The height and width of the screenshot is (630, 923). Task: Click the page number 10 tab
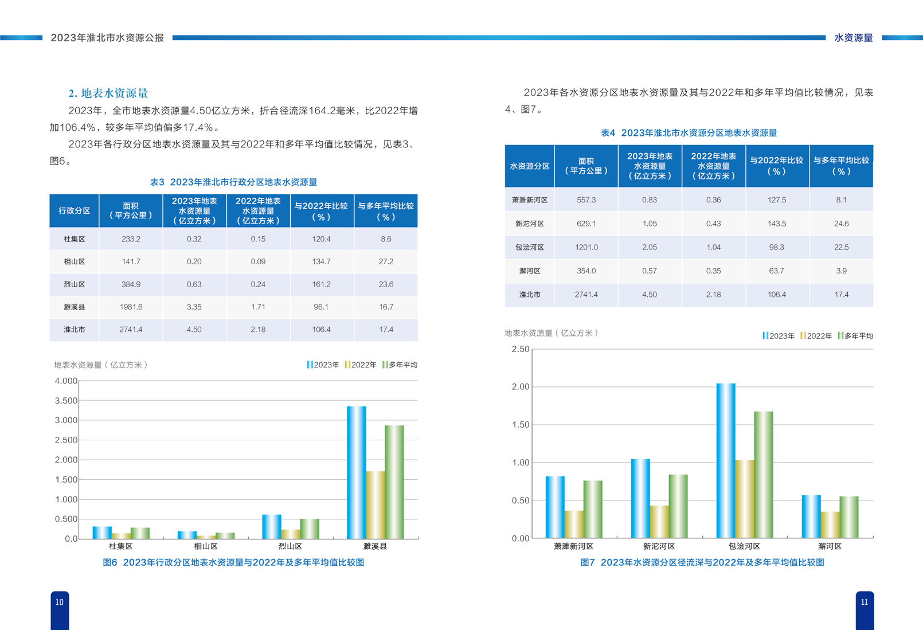click(60, 610)
